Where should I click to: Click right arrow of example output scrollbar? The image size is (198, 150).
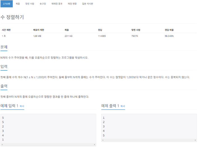point(195,140)
